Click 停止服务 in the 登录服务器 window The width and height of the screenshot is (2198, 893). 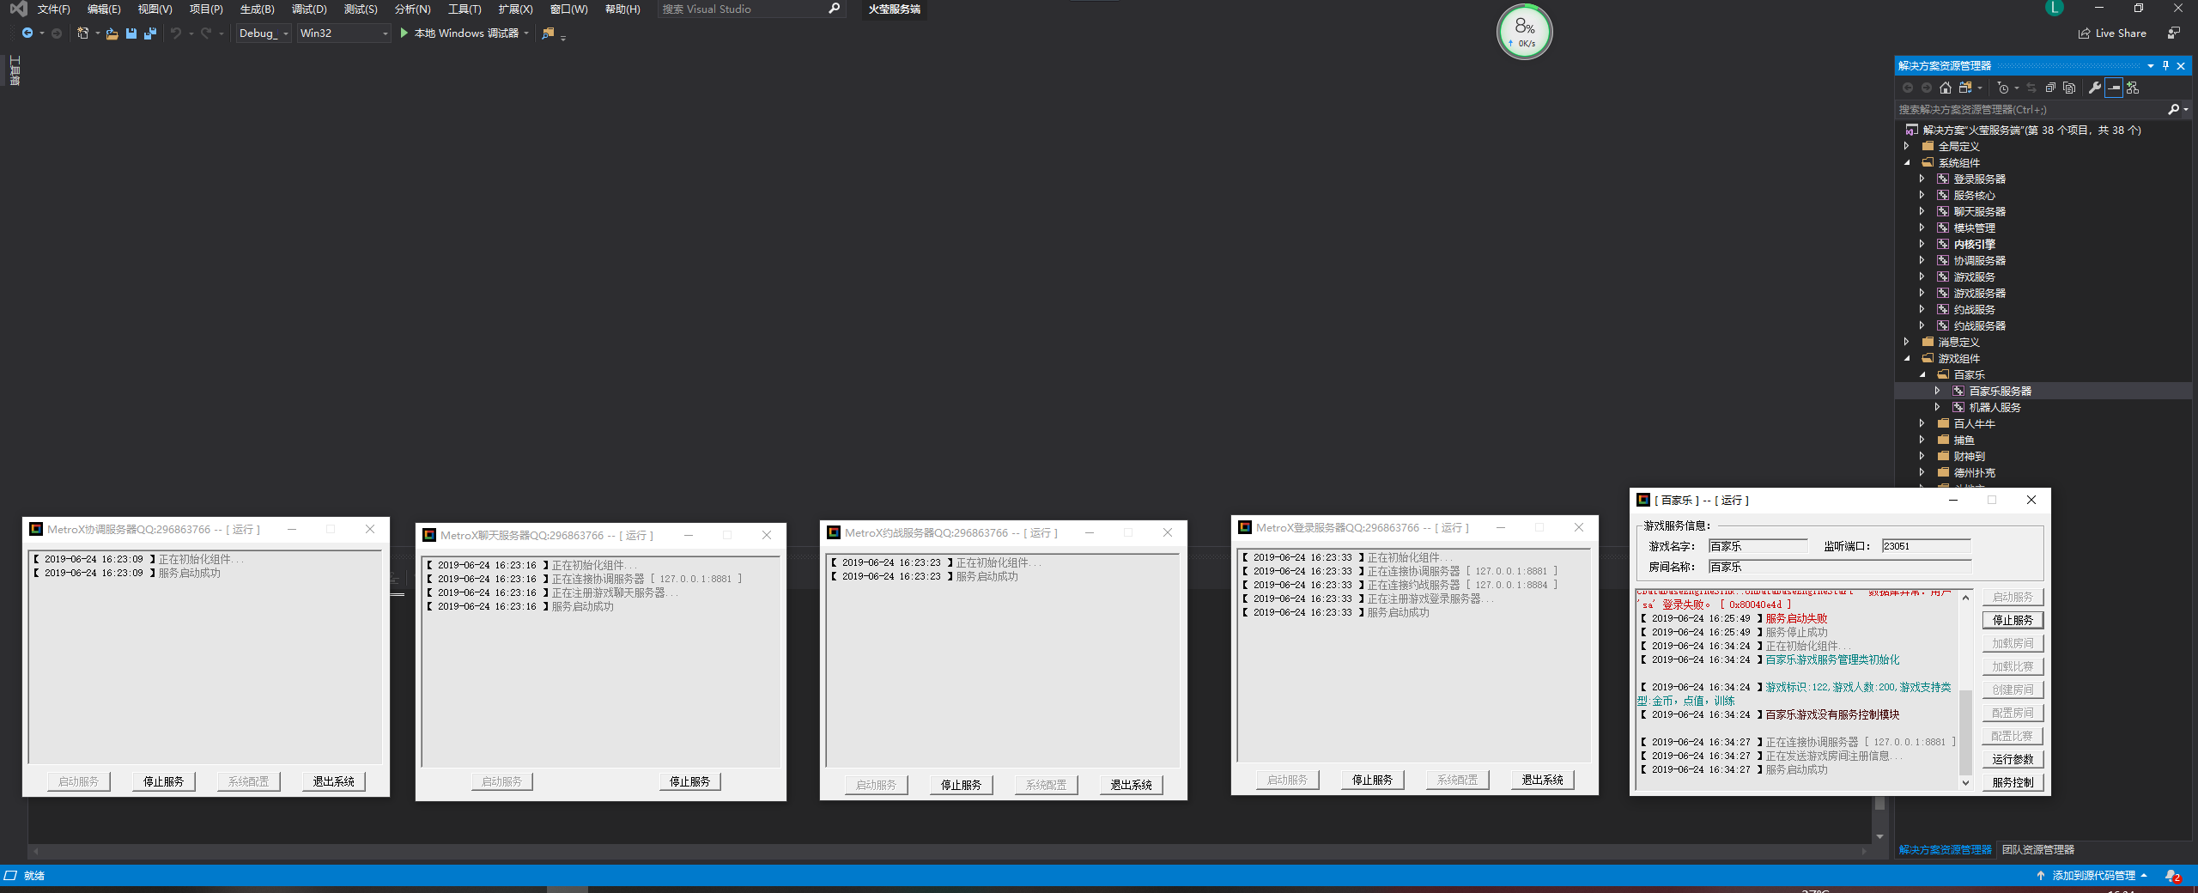pos(1372,780)
